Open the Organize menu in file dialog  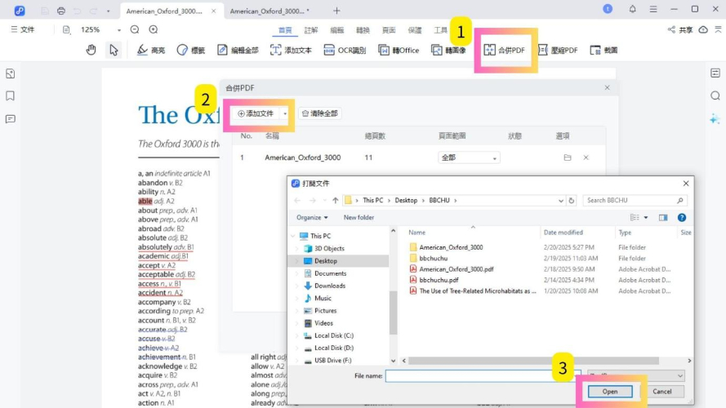pyautogui.click(x=312, y=218)
